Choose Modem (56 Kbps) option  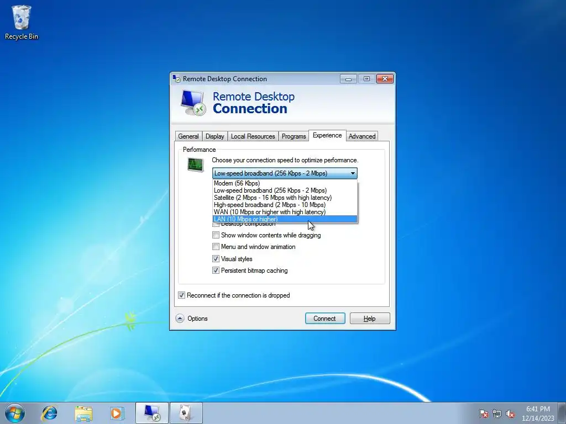285,183
